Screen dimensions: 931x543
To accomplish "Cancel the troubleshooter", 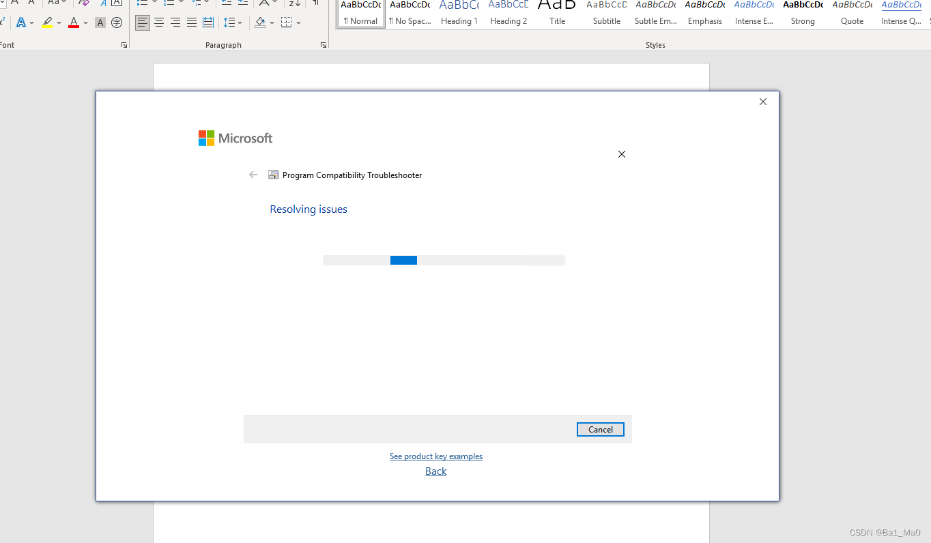I will click(601, 429).
